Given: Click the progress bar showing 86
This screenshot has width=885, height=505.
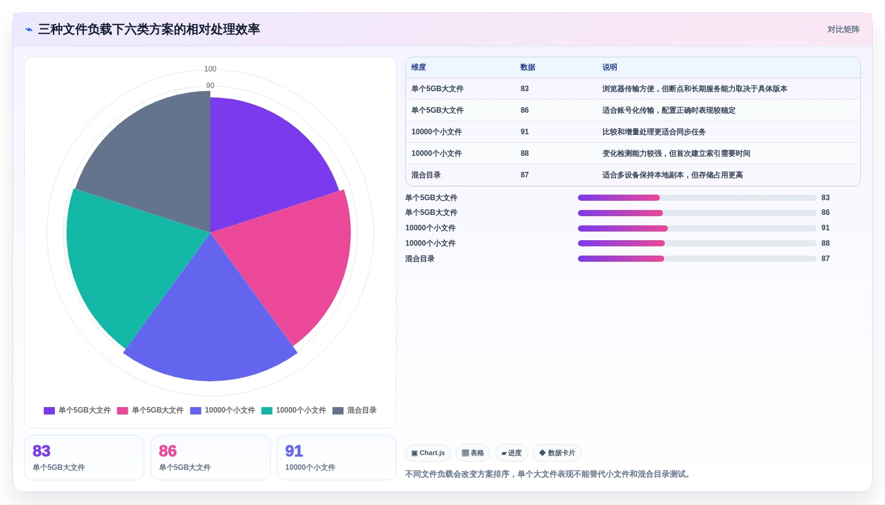Looking at the screenshot, I should (x=697, y=213).
